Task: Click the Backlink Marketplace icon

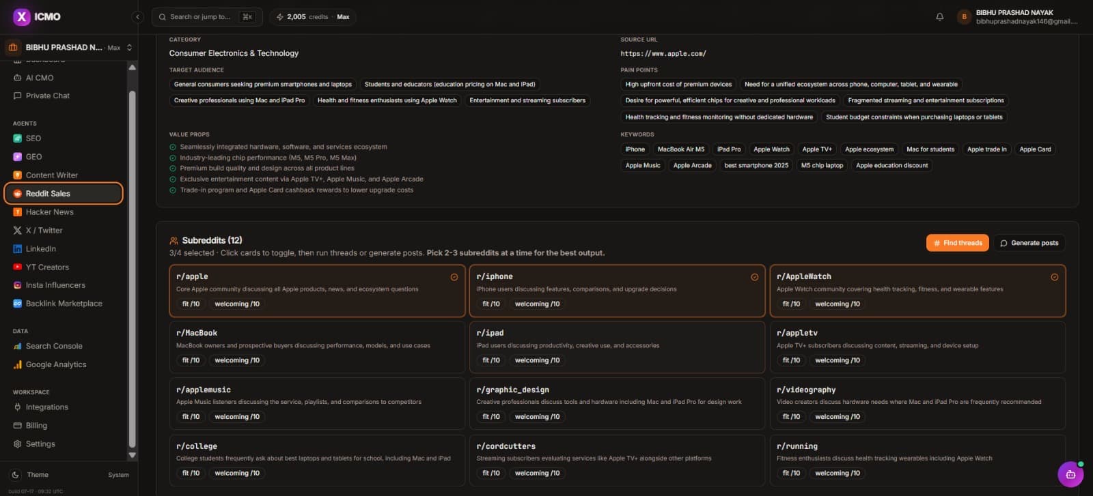Action: 18,304
